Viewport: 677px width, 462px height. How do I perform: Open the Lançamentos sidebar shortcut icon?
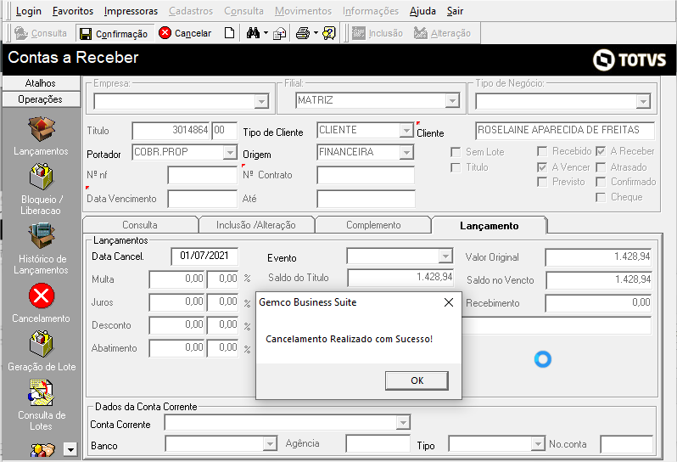coord(42,129)
